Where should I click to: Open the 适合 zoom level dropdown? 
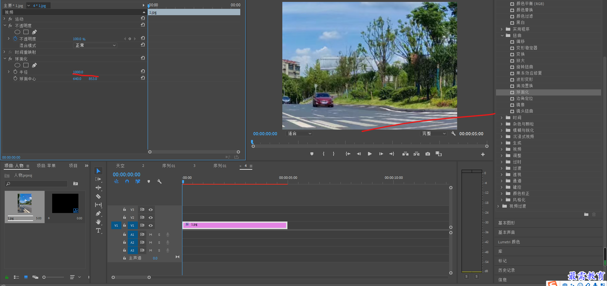coord(299,133)
